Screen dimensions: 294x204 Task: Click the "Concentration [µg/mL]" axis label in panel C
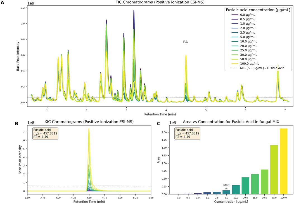pyautogui.click(x=231, y=202)
